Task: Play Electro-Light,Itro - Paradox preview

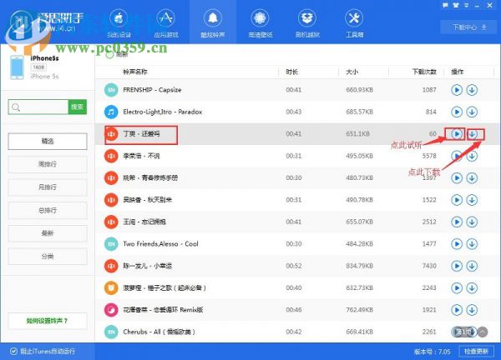Action: click(x=457, y=112)
